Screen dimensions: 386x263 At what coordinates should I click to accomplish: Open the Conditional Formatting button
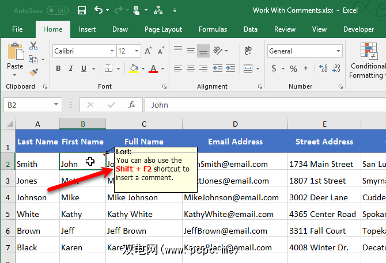point(367,60)
